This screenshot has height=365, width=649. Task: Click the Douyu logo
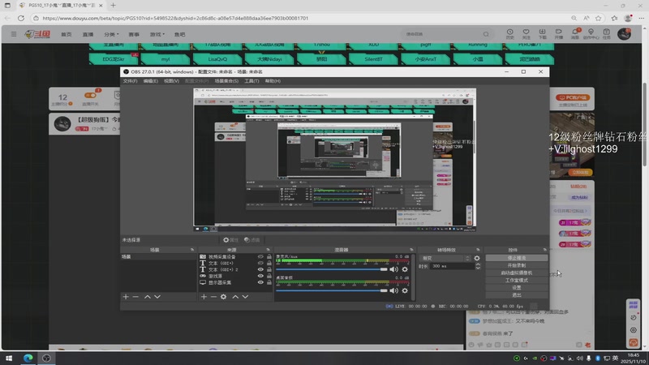click(x=37, y=34)
